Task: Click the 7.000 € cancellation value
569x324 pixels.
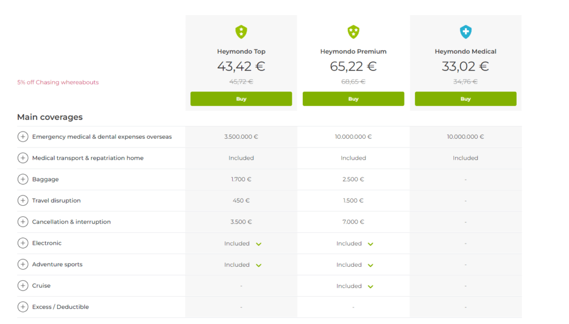Action: coord(353,222)
